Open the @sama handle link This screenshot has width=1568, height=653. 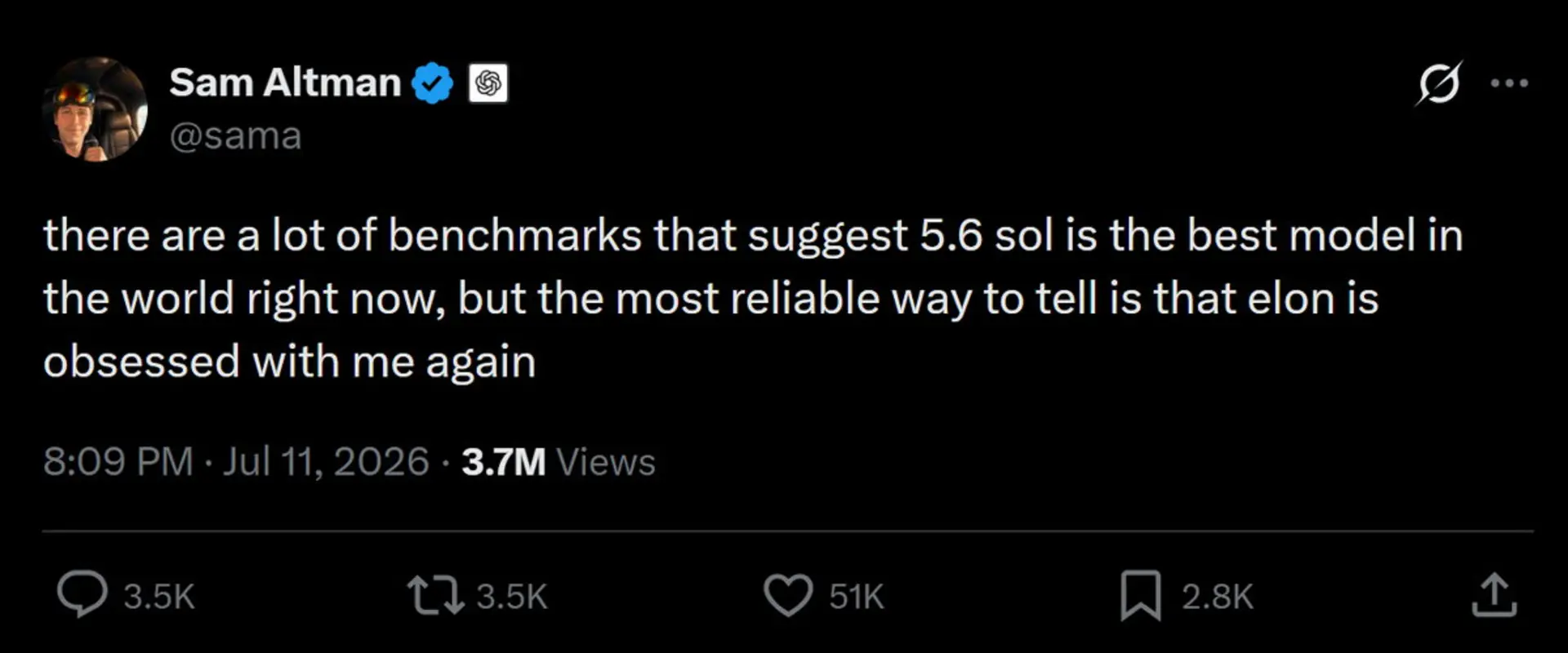[235, 135]
